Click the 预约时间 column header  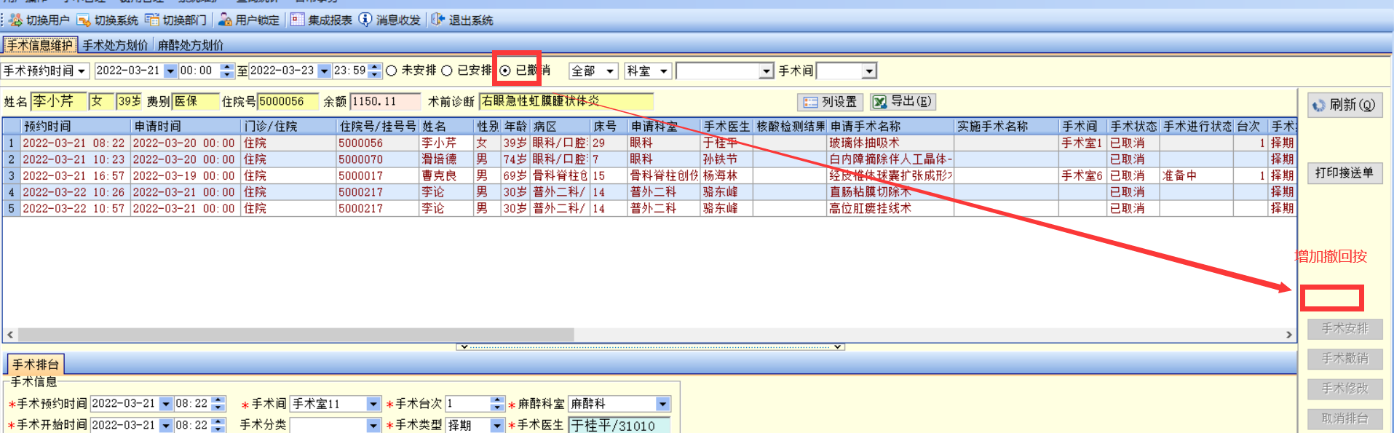point(76,127)
